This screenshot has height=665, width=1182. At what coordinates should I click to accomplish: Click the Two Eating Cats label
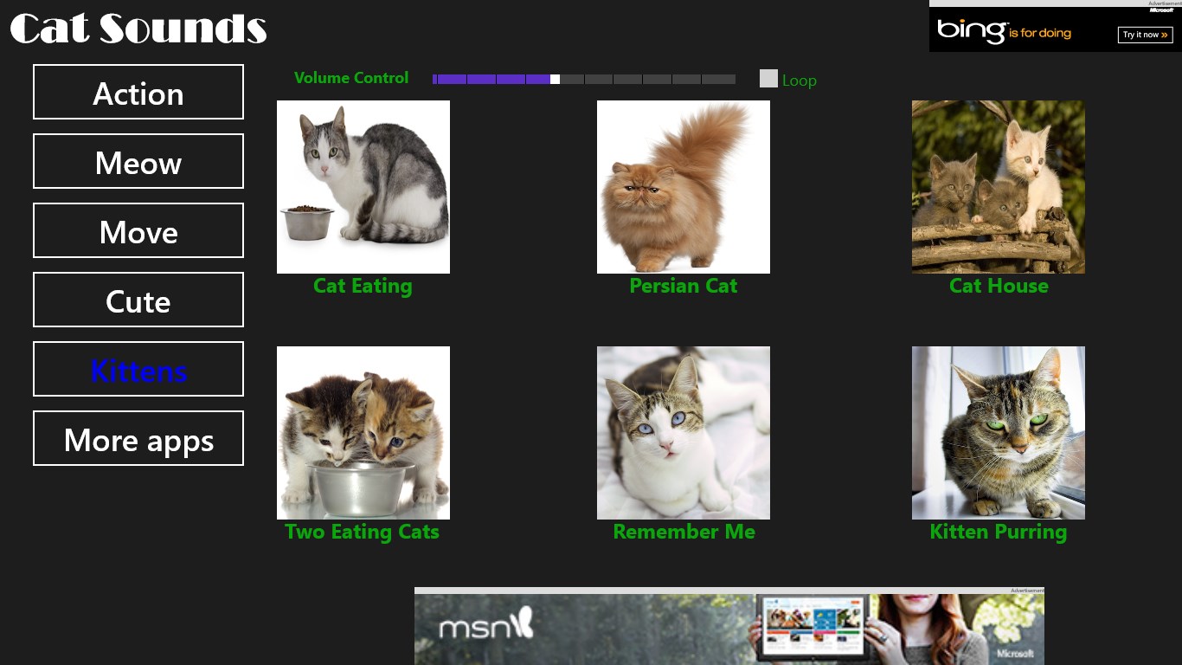click(x=362, y=533)
